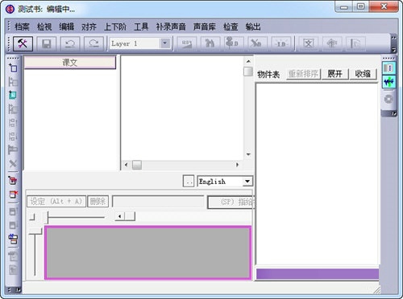
Task: Click the text field right of 删除
Action: [x=158, y=202]
